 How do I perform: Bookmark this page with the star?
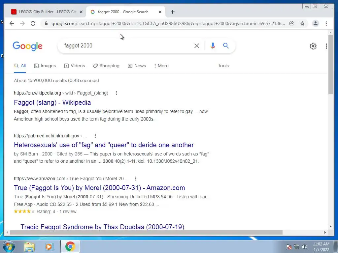(x=302, y=23)
